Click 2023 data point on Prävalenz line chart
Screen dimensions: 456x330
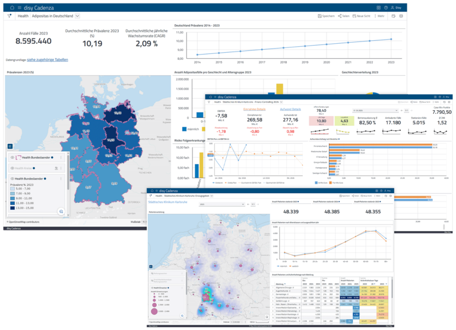pyautogui.click(x=391, y=39)
